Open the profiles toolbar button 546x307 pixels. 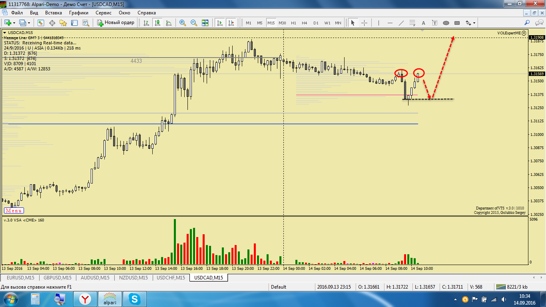click(23, 23)
